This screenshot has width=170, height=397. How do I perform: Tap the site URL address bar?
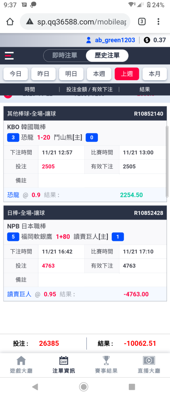[75, 22]
